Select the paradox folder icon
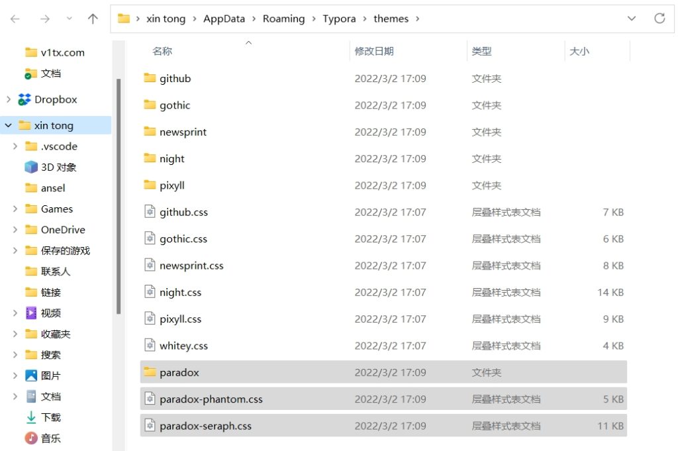The image size is (678, 451). (x=150, y=372)
